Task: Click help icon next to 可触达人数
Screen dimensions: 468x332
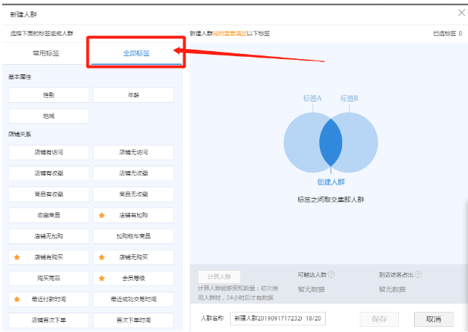Action: [x=331, y=274]
